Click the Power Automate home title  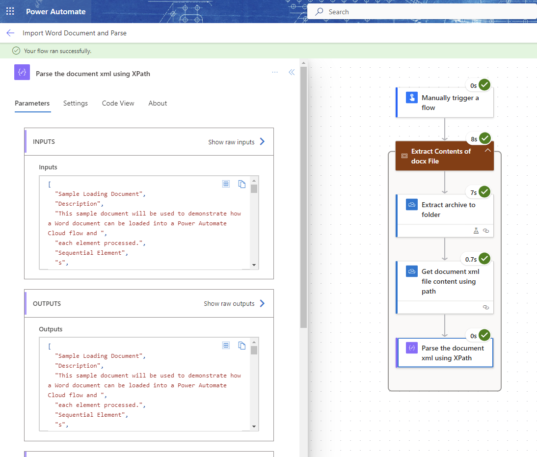(x=56, y=12)
